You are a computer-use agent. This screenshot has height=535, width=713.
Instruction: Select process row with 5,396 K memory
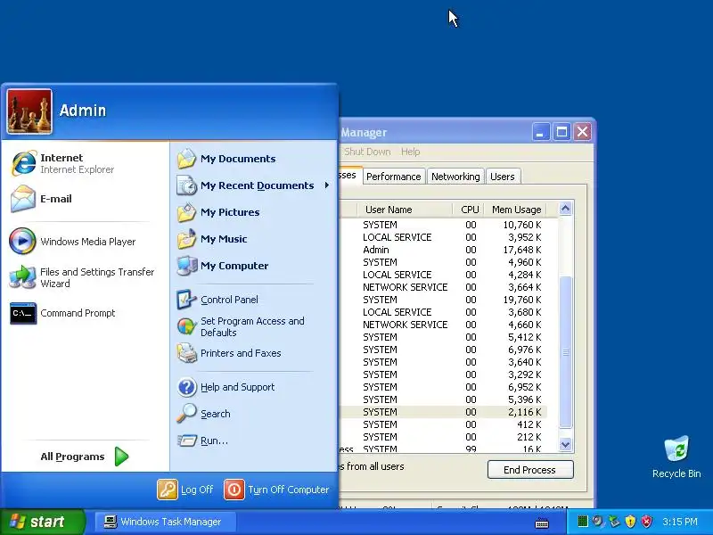(x=443, y=399)
